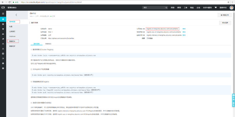This screenshot has width=235, height=117.
Task: Open 备案 in the top navigation
Action: point(192,8)
